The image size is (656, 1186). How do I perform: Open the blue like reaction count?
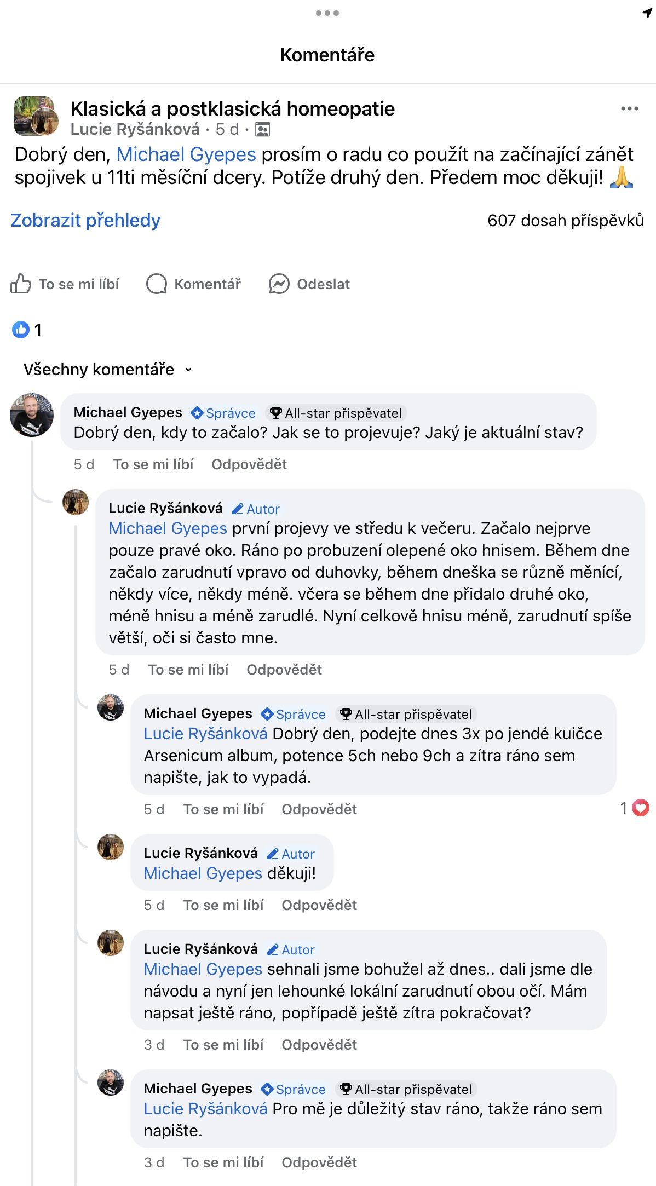(x=26, y=330)
